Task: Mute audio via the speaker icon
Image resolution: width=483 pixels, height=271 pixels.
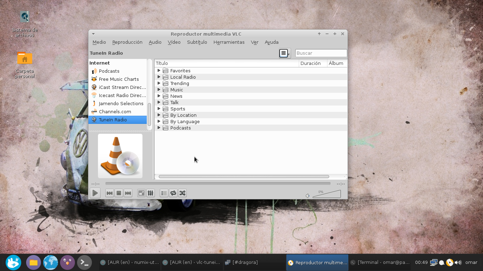Action: [x=308, y=196]
